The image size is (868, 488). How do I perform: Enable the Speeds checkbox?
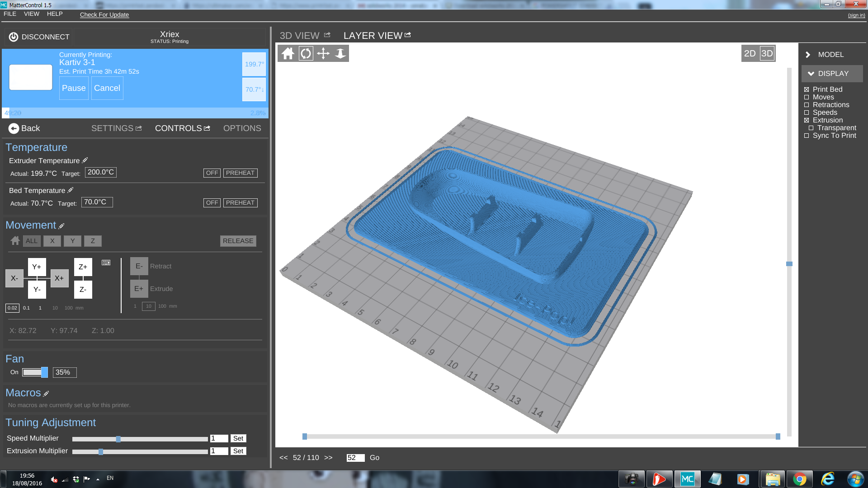[x=807, y=113]
